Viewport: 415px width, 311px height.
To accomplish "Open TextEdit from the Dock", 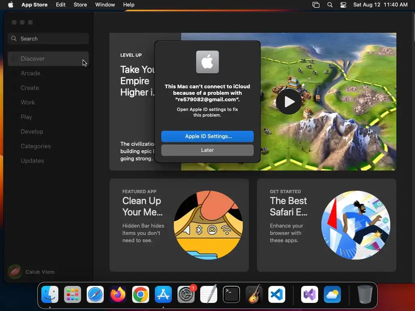I will tap(209, 294).
